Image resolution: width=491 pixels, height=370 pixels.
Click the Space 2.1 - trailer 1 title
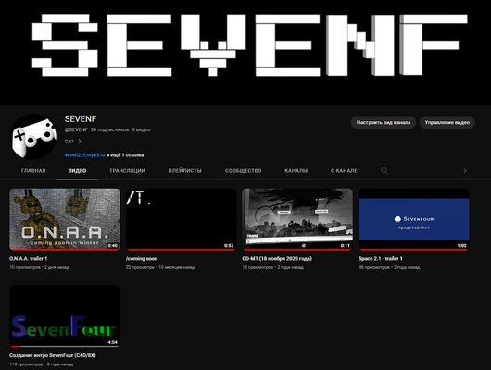coord(381,259)
